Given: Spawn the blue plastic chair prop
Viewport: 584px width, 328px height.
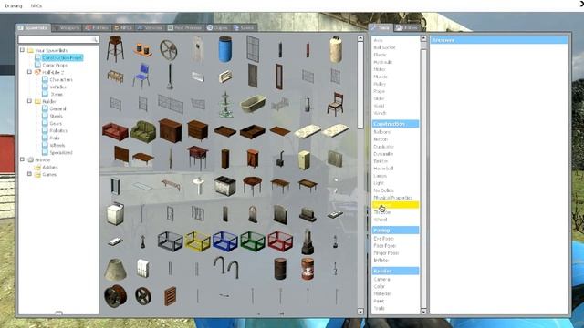Looking at the screenshot, I should (141, 76).
